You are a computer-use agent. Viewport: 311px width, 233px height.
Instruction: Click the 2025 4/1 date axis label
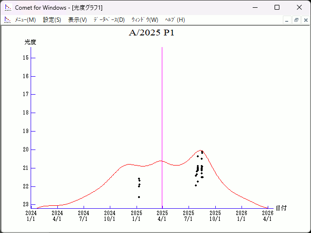pyautogui.click(x=162, y=216)
